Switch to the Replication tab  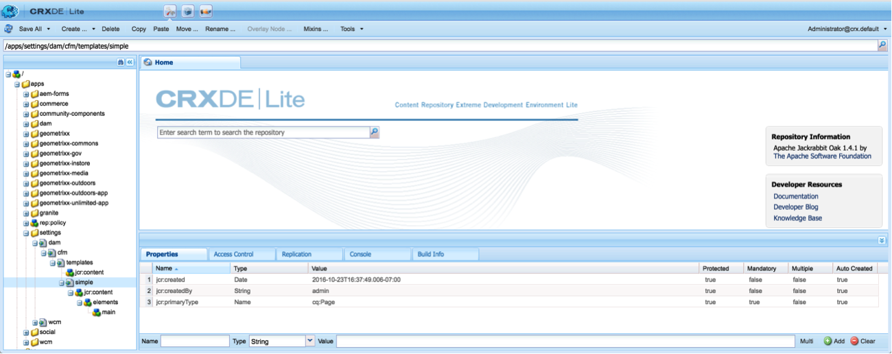[x=296, y=255]
